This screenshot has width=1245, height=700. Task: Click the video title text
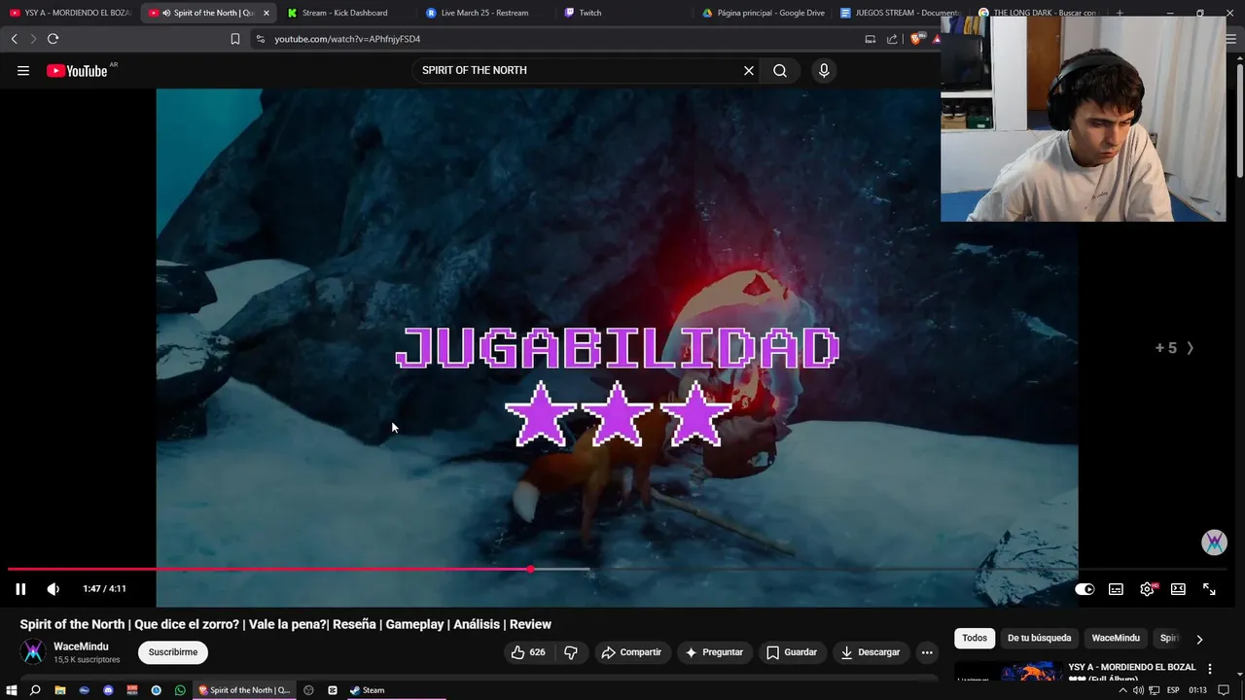[x=286, y=624]
